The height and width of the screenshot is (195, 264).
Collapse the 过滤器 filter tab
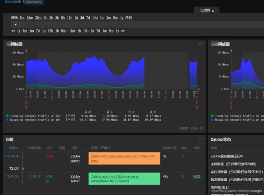point(207,10)
